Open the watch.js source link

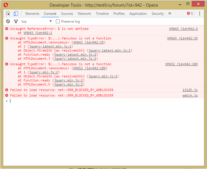190,96
